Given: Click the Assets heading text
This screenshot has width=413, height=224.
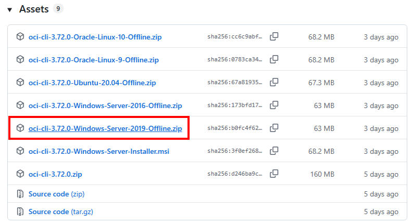Looking at the screenshot, I should pos(34,9).
